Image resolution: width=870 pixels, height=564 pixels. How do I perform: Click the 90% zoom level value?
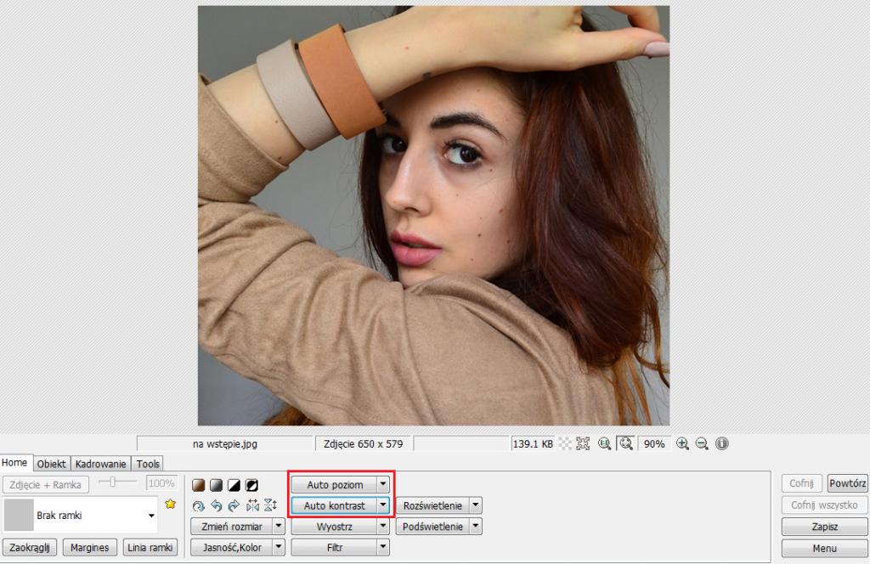tap(654, 443)
